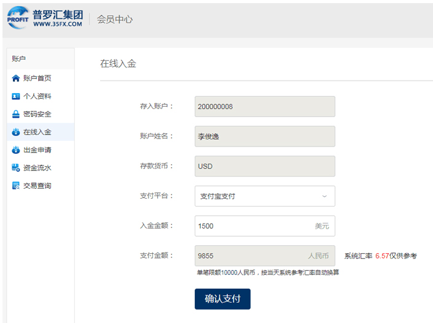Viewport: 433px width, 323px height.
Task: Go to 出金申请 in the sidebar
Action: coord(37,150)
